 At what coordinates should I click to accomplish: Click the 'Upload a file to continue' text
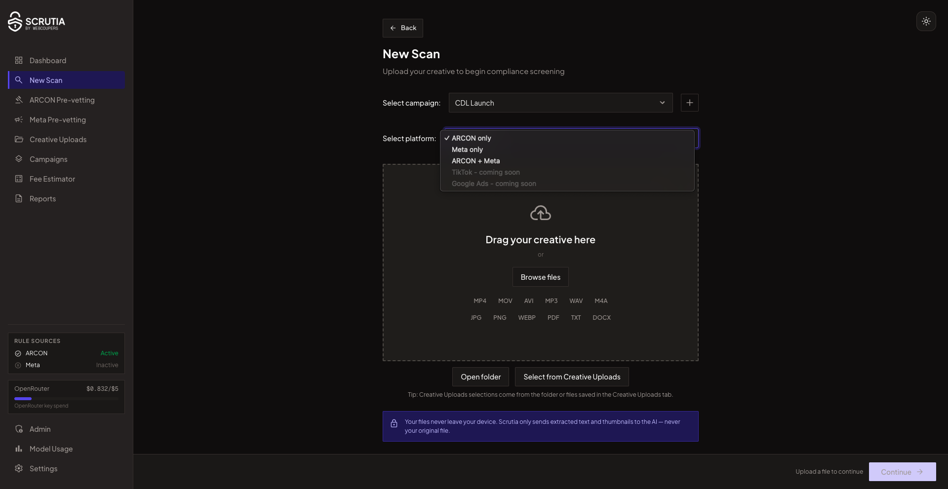(x=829, y=472)
